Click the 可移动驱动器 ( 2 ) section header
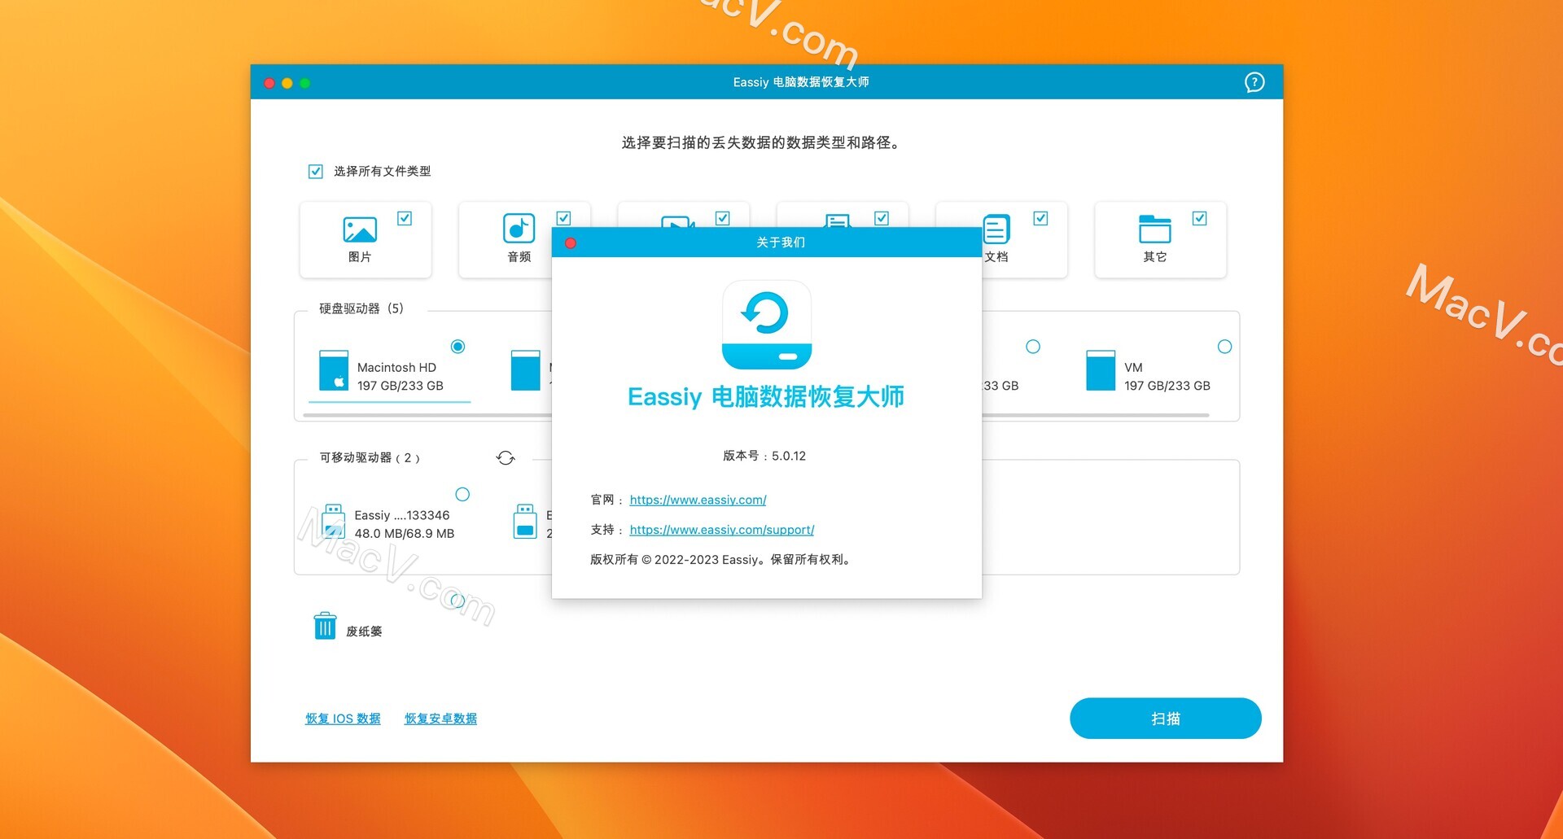This screenshot has height=839, width=1563. [x=370, y=458]
